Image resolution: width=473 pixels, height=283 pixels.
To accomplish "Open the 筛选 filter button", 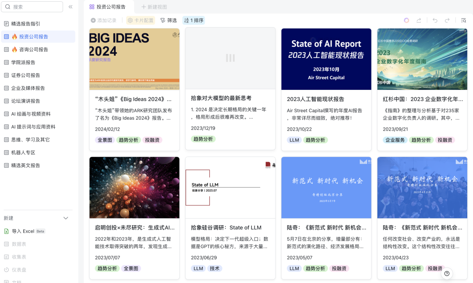I will [x=168, y=20].
